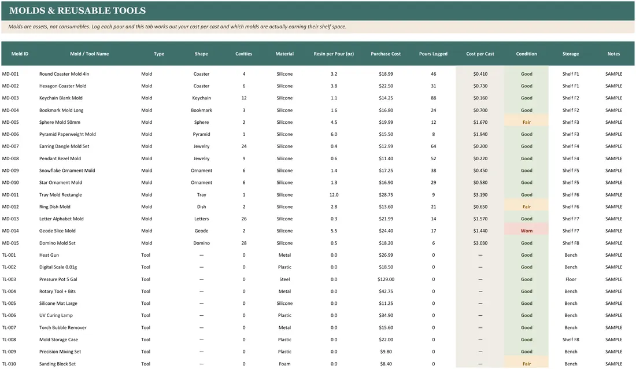Select the Letters shape cell
This screenshot has width=636, height=369.
tap(202, 219)
